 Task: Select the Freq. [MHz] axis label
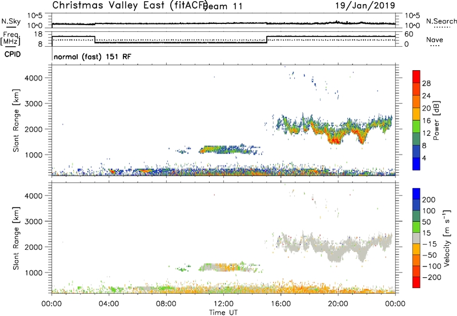10,38
